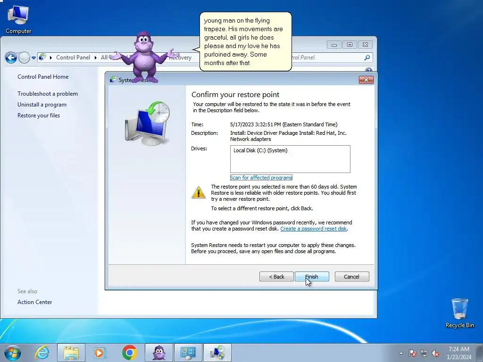Viewport: 483px width, 362px height.
Task: Open Scan for affected programs link
Action: pyautogui.click(x=261, y=178)
